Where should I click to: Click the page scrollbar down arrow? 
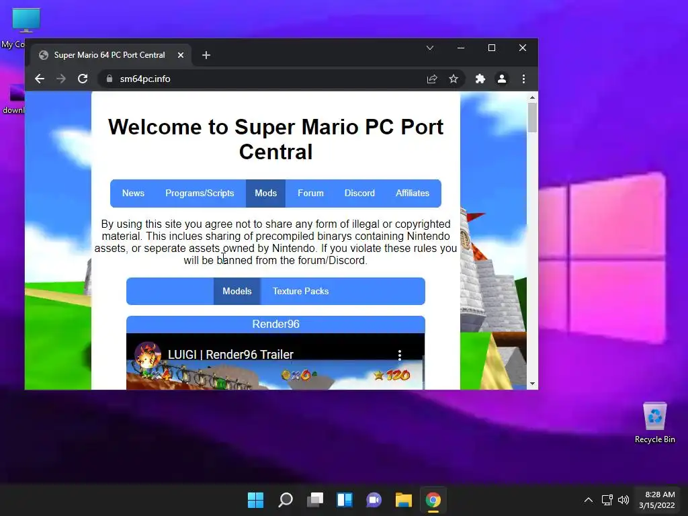click(x=532, y=384)
